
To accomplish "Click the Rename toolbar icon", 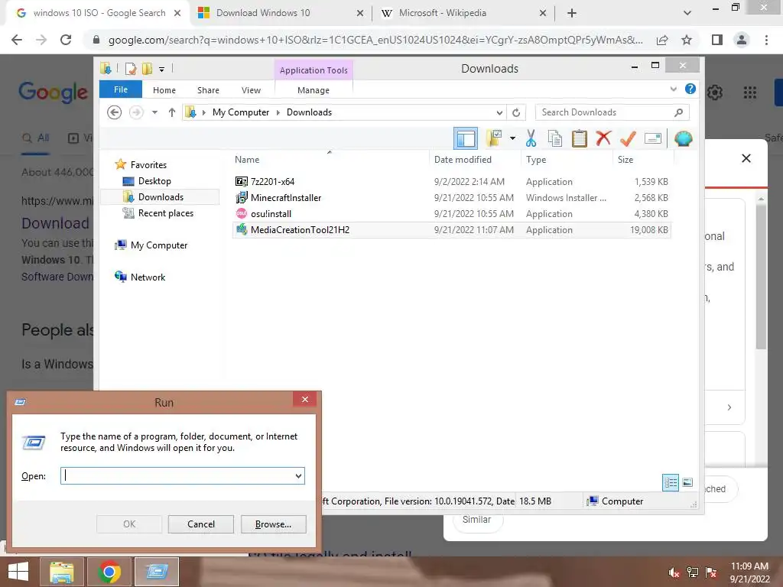I will (653, 138).
